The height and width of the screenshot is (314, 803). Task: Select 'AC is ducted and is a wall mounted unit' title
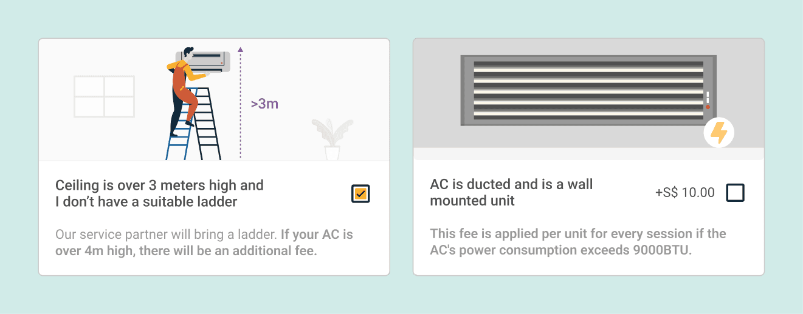(x=511, y=192)
